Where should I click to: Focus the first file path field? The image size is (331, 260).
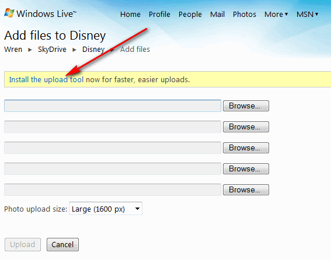click(113, 106)
